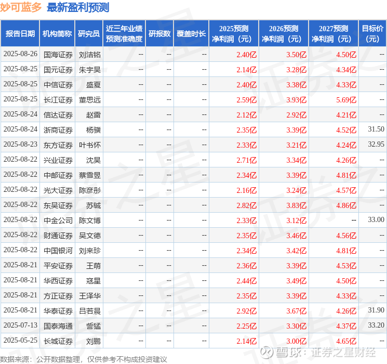Click the 2025预测净利润 column header
Screen dimensions: 387x364
[234, 34]
